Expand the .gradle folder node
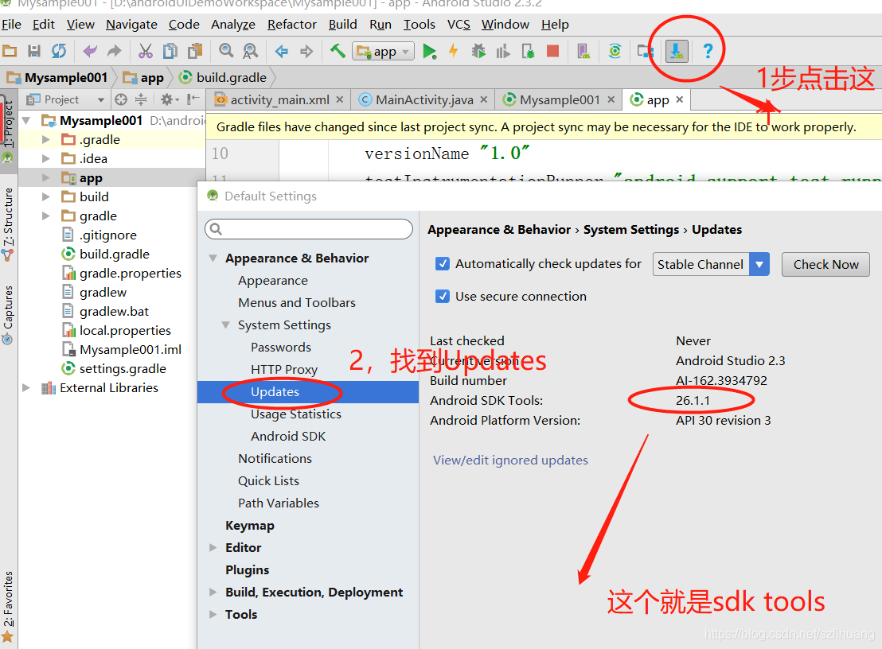Screen dimensions: 882x649 tap(46, 139)
